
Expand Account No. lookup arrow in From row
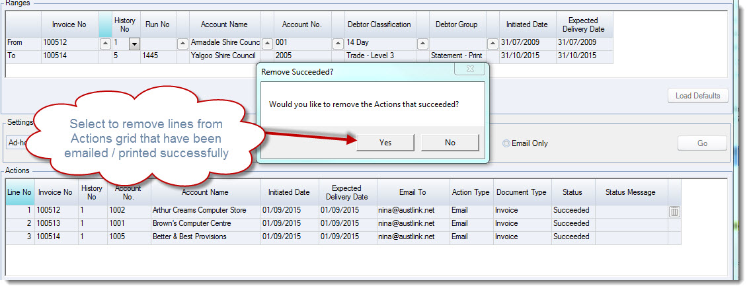click(x=338, y=44)
